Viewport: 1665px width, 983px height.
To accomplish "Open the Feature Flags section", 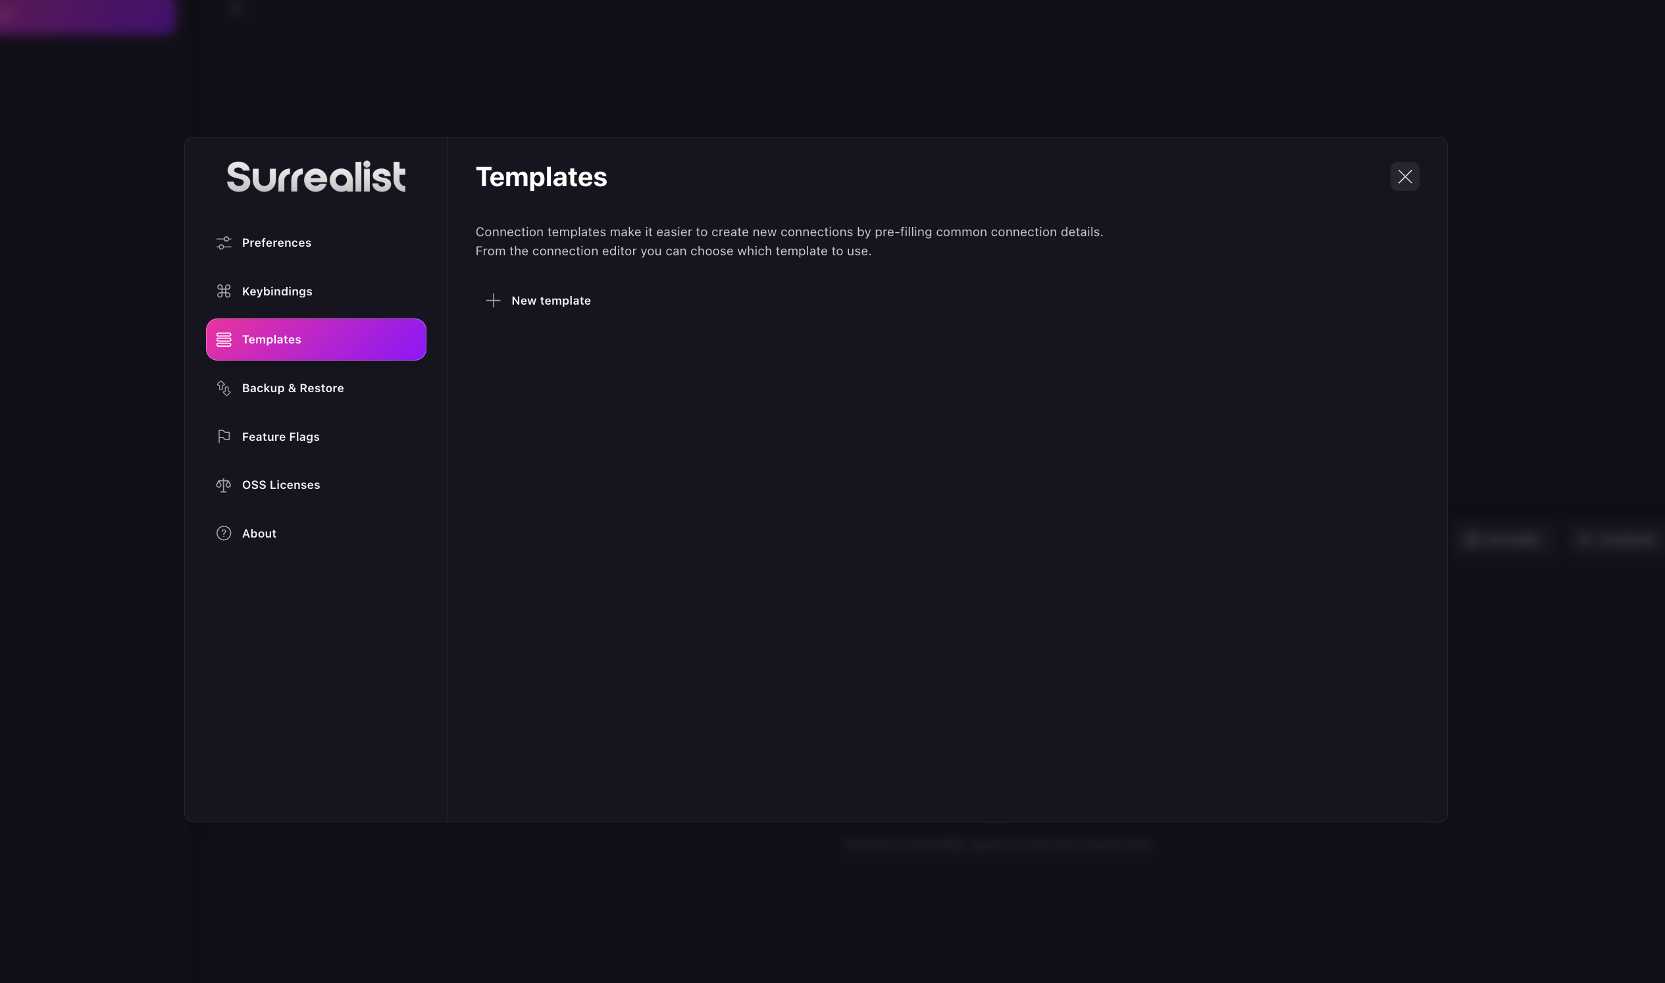I will 280,436.
